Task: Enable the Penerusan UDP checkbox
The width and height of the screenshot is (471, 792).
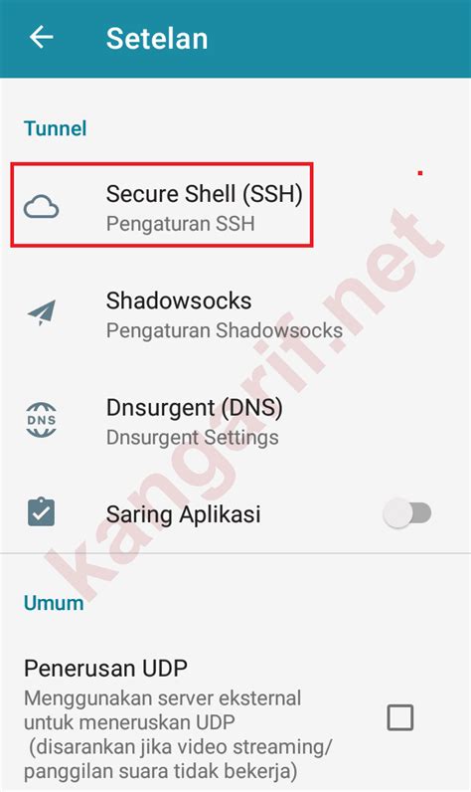Action: click(400, 717)
